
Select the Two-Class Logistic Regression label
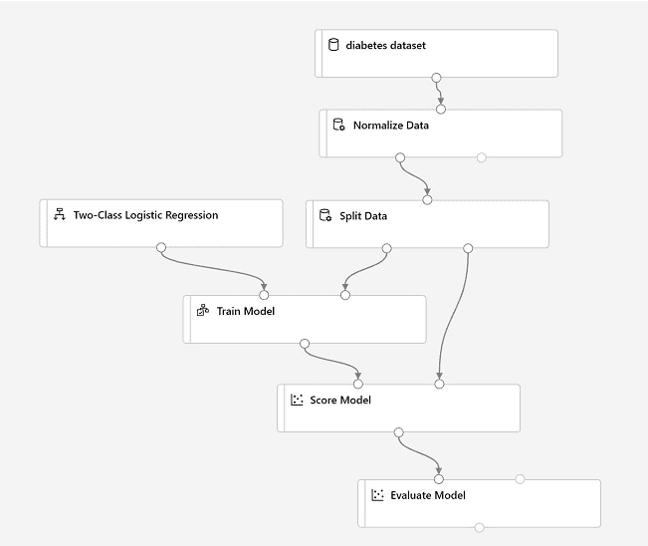(x=145, y=215)
